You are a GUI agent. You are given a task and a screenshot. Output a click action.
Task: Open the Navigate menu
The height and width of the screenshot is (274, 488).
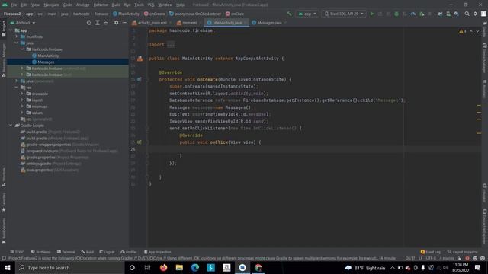pos(51,5)
